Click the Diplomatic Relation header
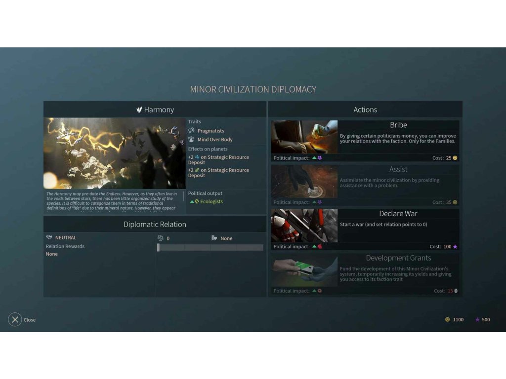This screenshot has height=379, width=506. coord(155,225)
